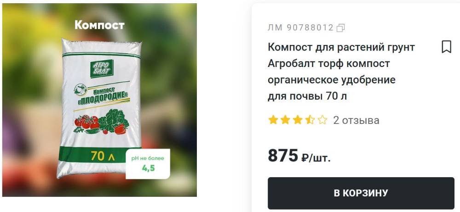This screenshot has height=212, width=460.
Task: Select the second yellow rating star
Action: click(286, 120)
